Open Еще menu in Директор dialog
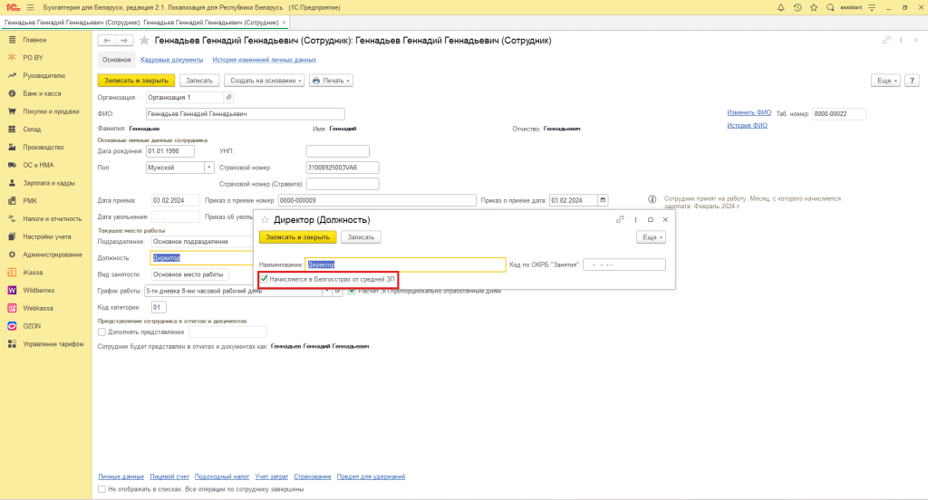The width and height of the screenshot is (928, 500). click(651, 237)
